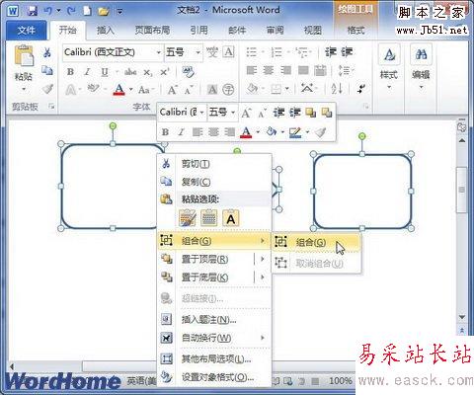Click Grow Font icon in ribbon

pyautogui.click(x=172, y=89)
